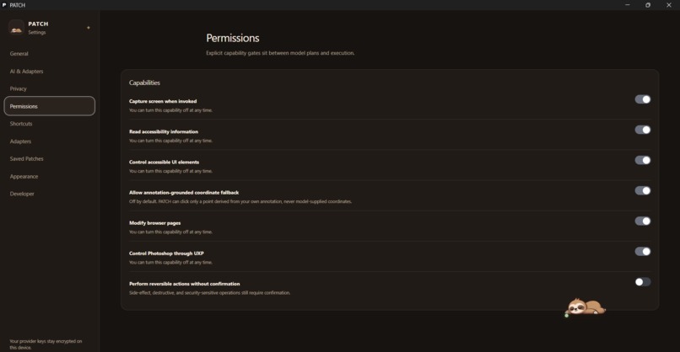Disable Modify browser pages capability
The height and width of the screenshot is (352, 680).
[x=643, y=221]
